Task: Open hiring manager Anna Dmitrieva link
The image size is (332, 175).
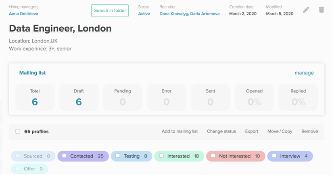Action: tap(24, 14)
